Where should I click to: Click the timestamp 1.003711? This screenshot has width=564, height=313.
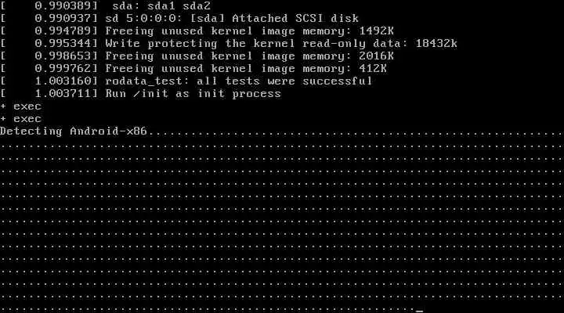tap(63, 94)
